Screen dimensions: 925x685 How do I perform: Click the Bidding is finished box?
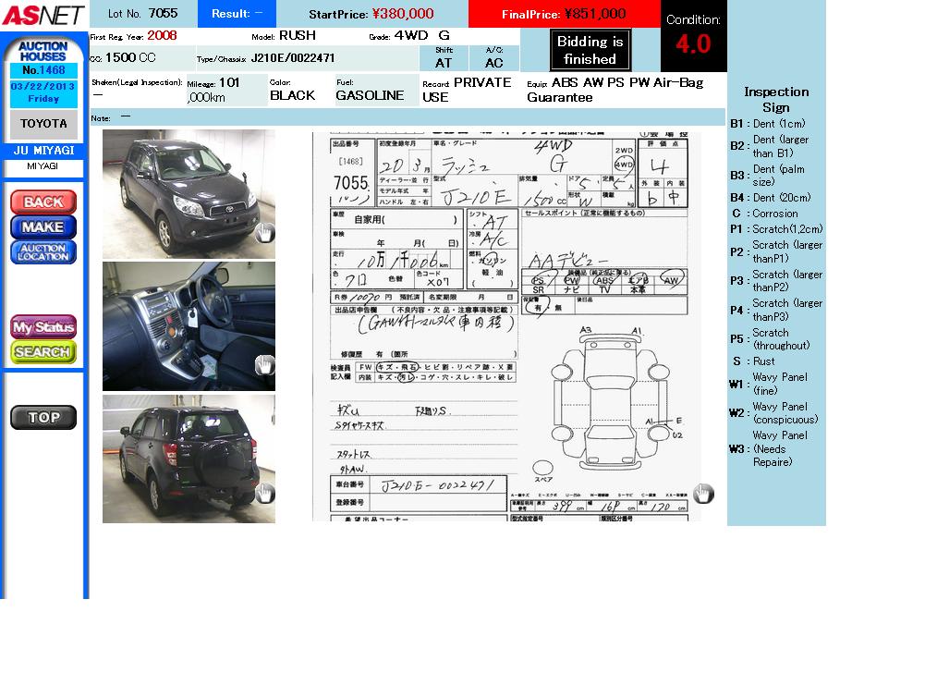(x=590, y=50)
